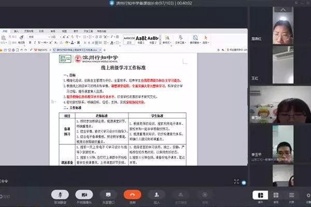Switch to the list layout view
The image size is (311, 207).
tap(291, 195)
